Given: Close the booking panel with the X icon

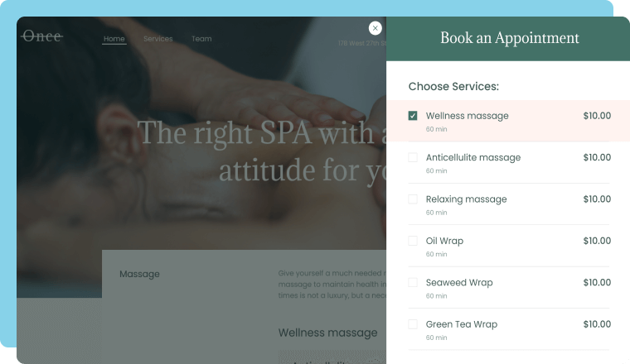Looking at the screenshot, I should 375,28.
